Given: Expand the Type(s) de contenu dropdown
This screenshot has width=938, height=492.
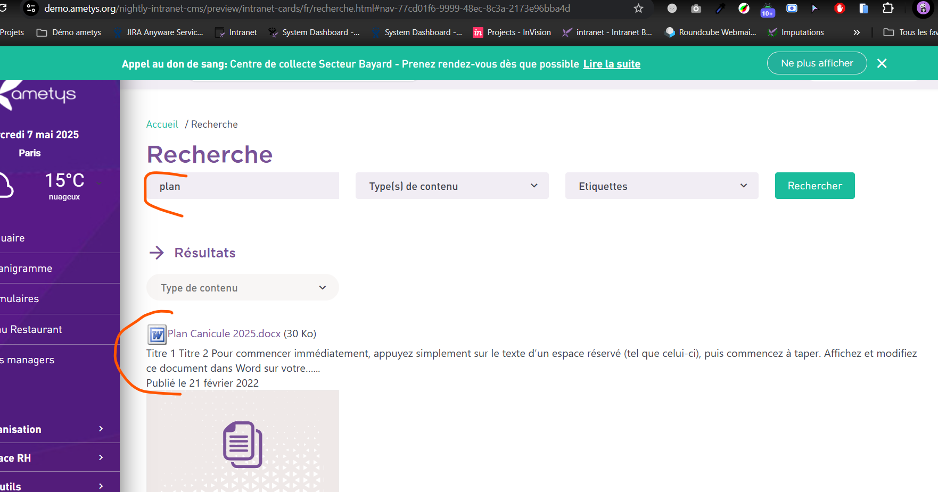Looking at the screenshot, I should click(452, 186).
